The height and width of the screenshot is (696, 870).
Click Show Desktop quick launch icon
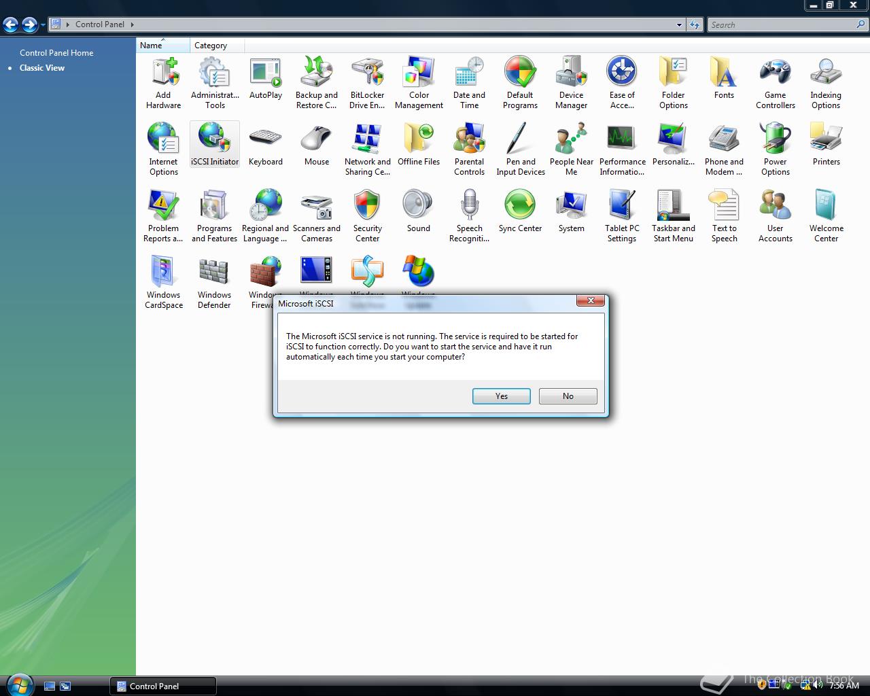point(50,686)
